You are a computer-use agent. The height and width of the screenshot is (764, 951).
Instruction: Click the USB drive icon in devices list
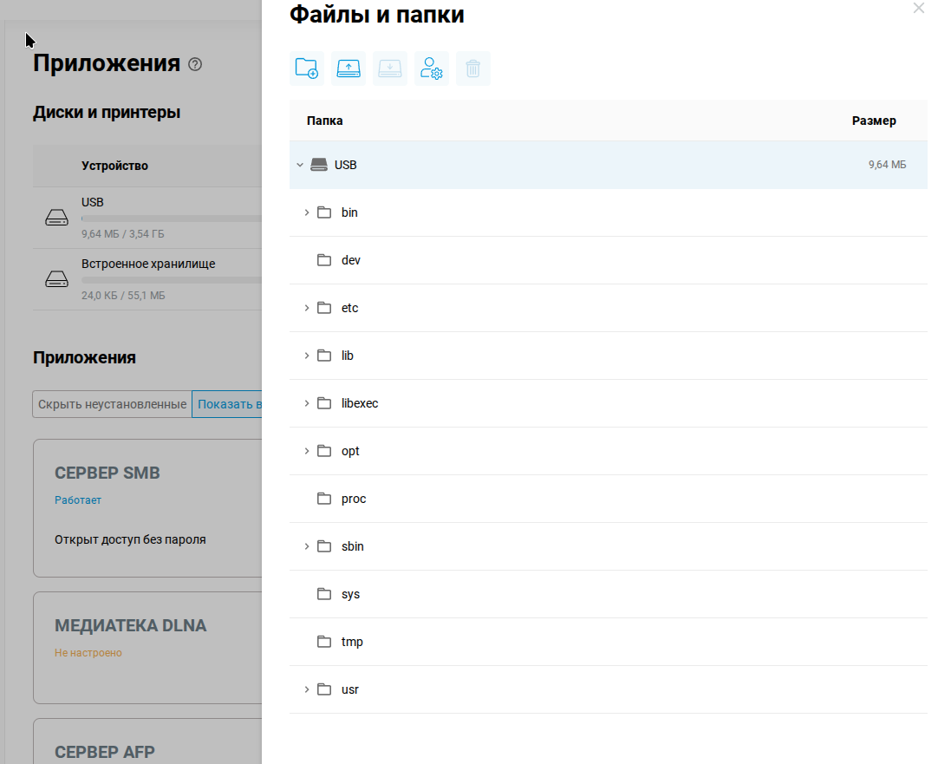(57, 218)
